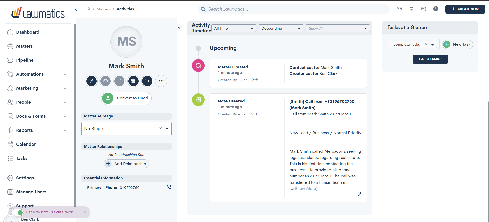
Task: Click the pink Matter Created timeline icon
Action: click(198, 66)
